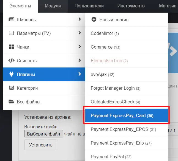The height and width of the screenshot is (161, 178).
Task: Click the Чанки grid icon
Action: click(x=11, y=47)
